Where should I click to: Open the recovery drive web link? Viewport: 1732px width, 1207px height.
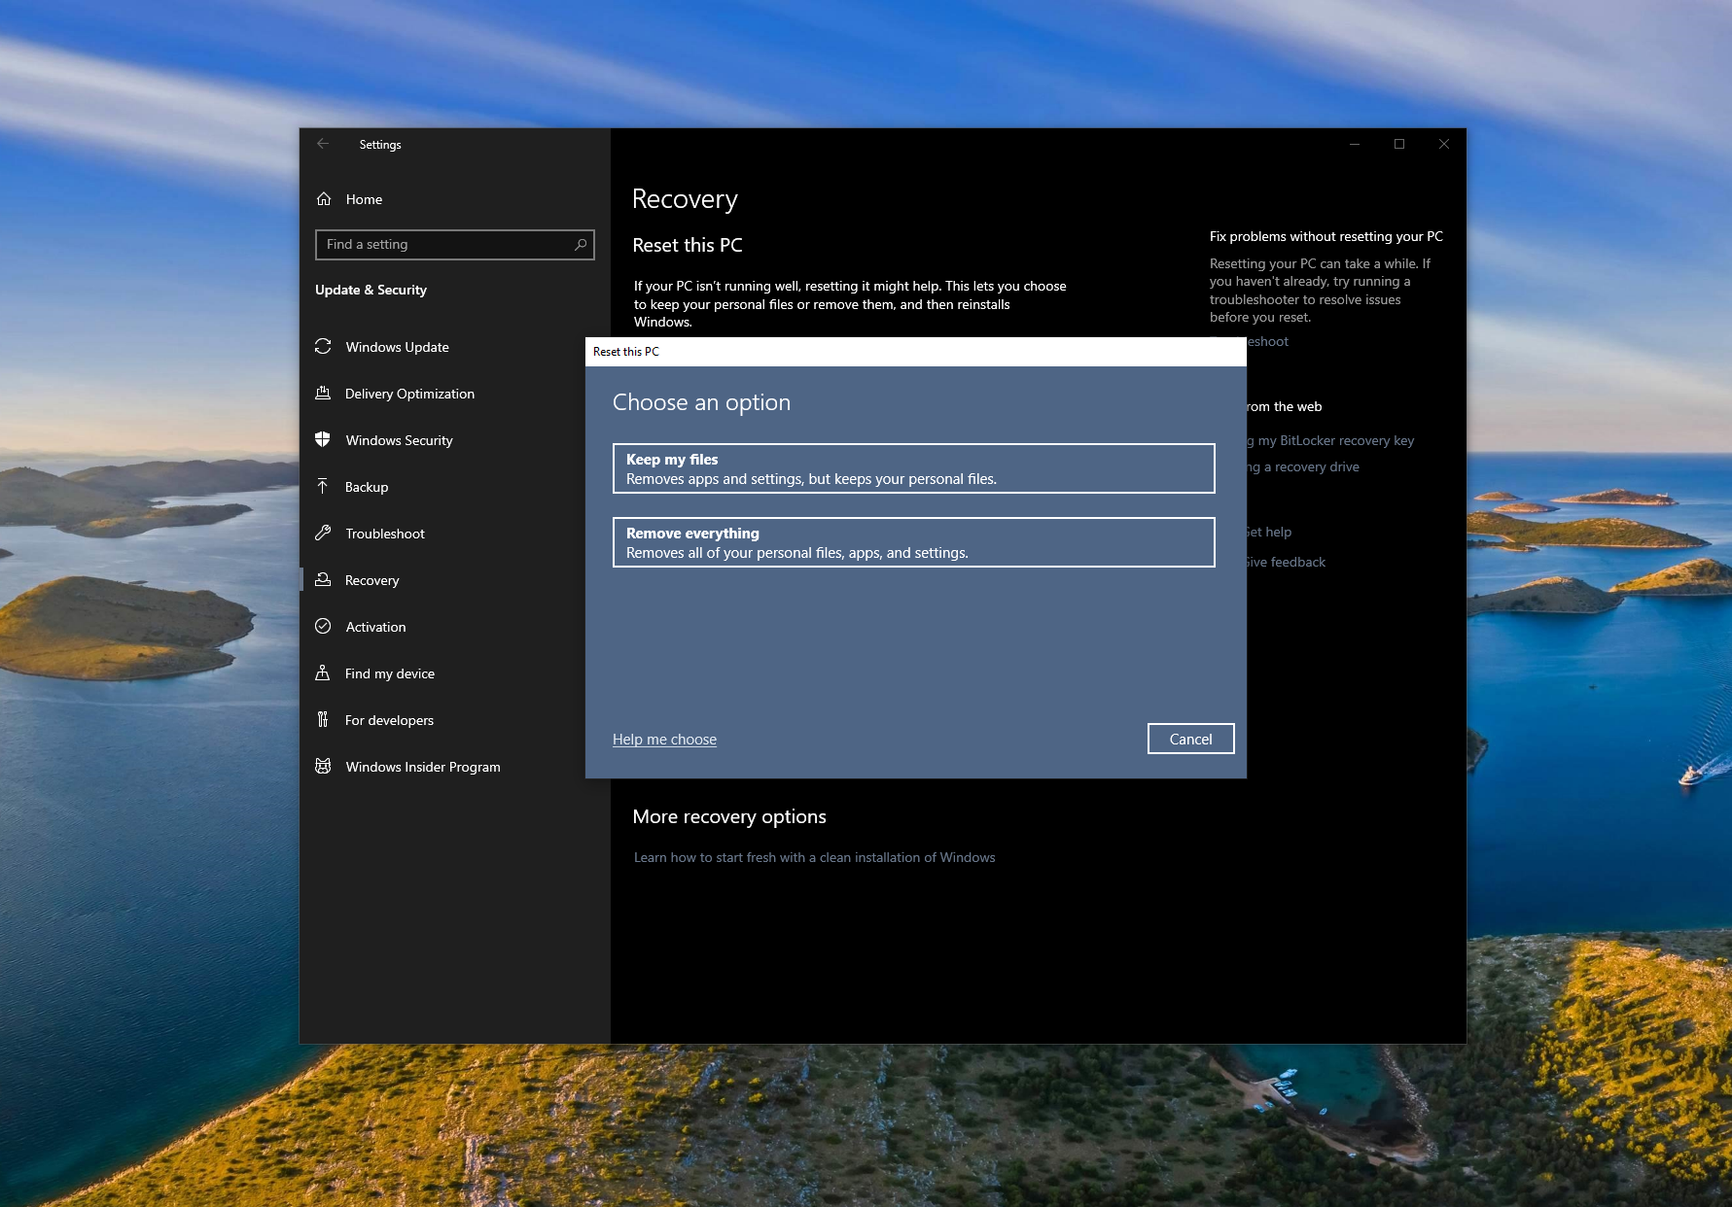(x=1303, y=466)
